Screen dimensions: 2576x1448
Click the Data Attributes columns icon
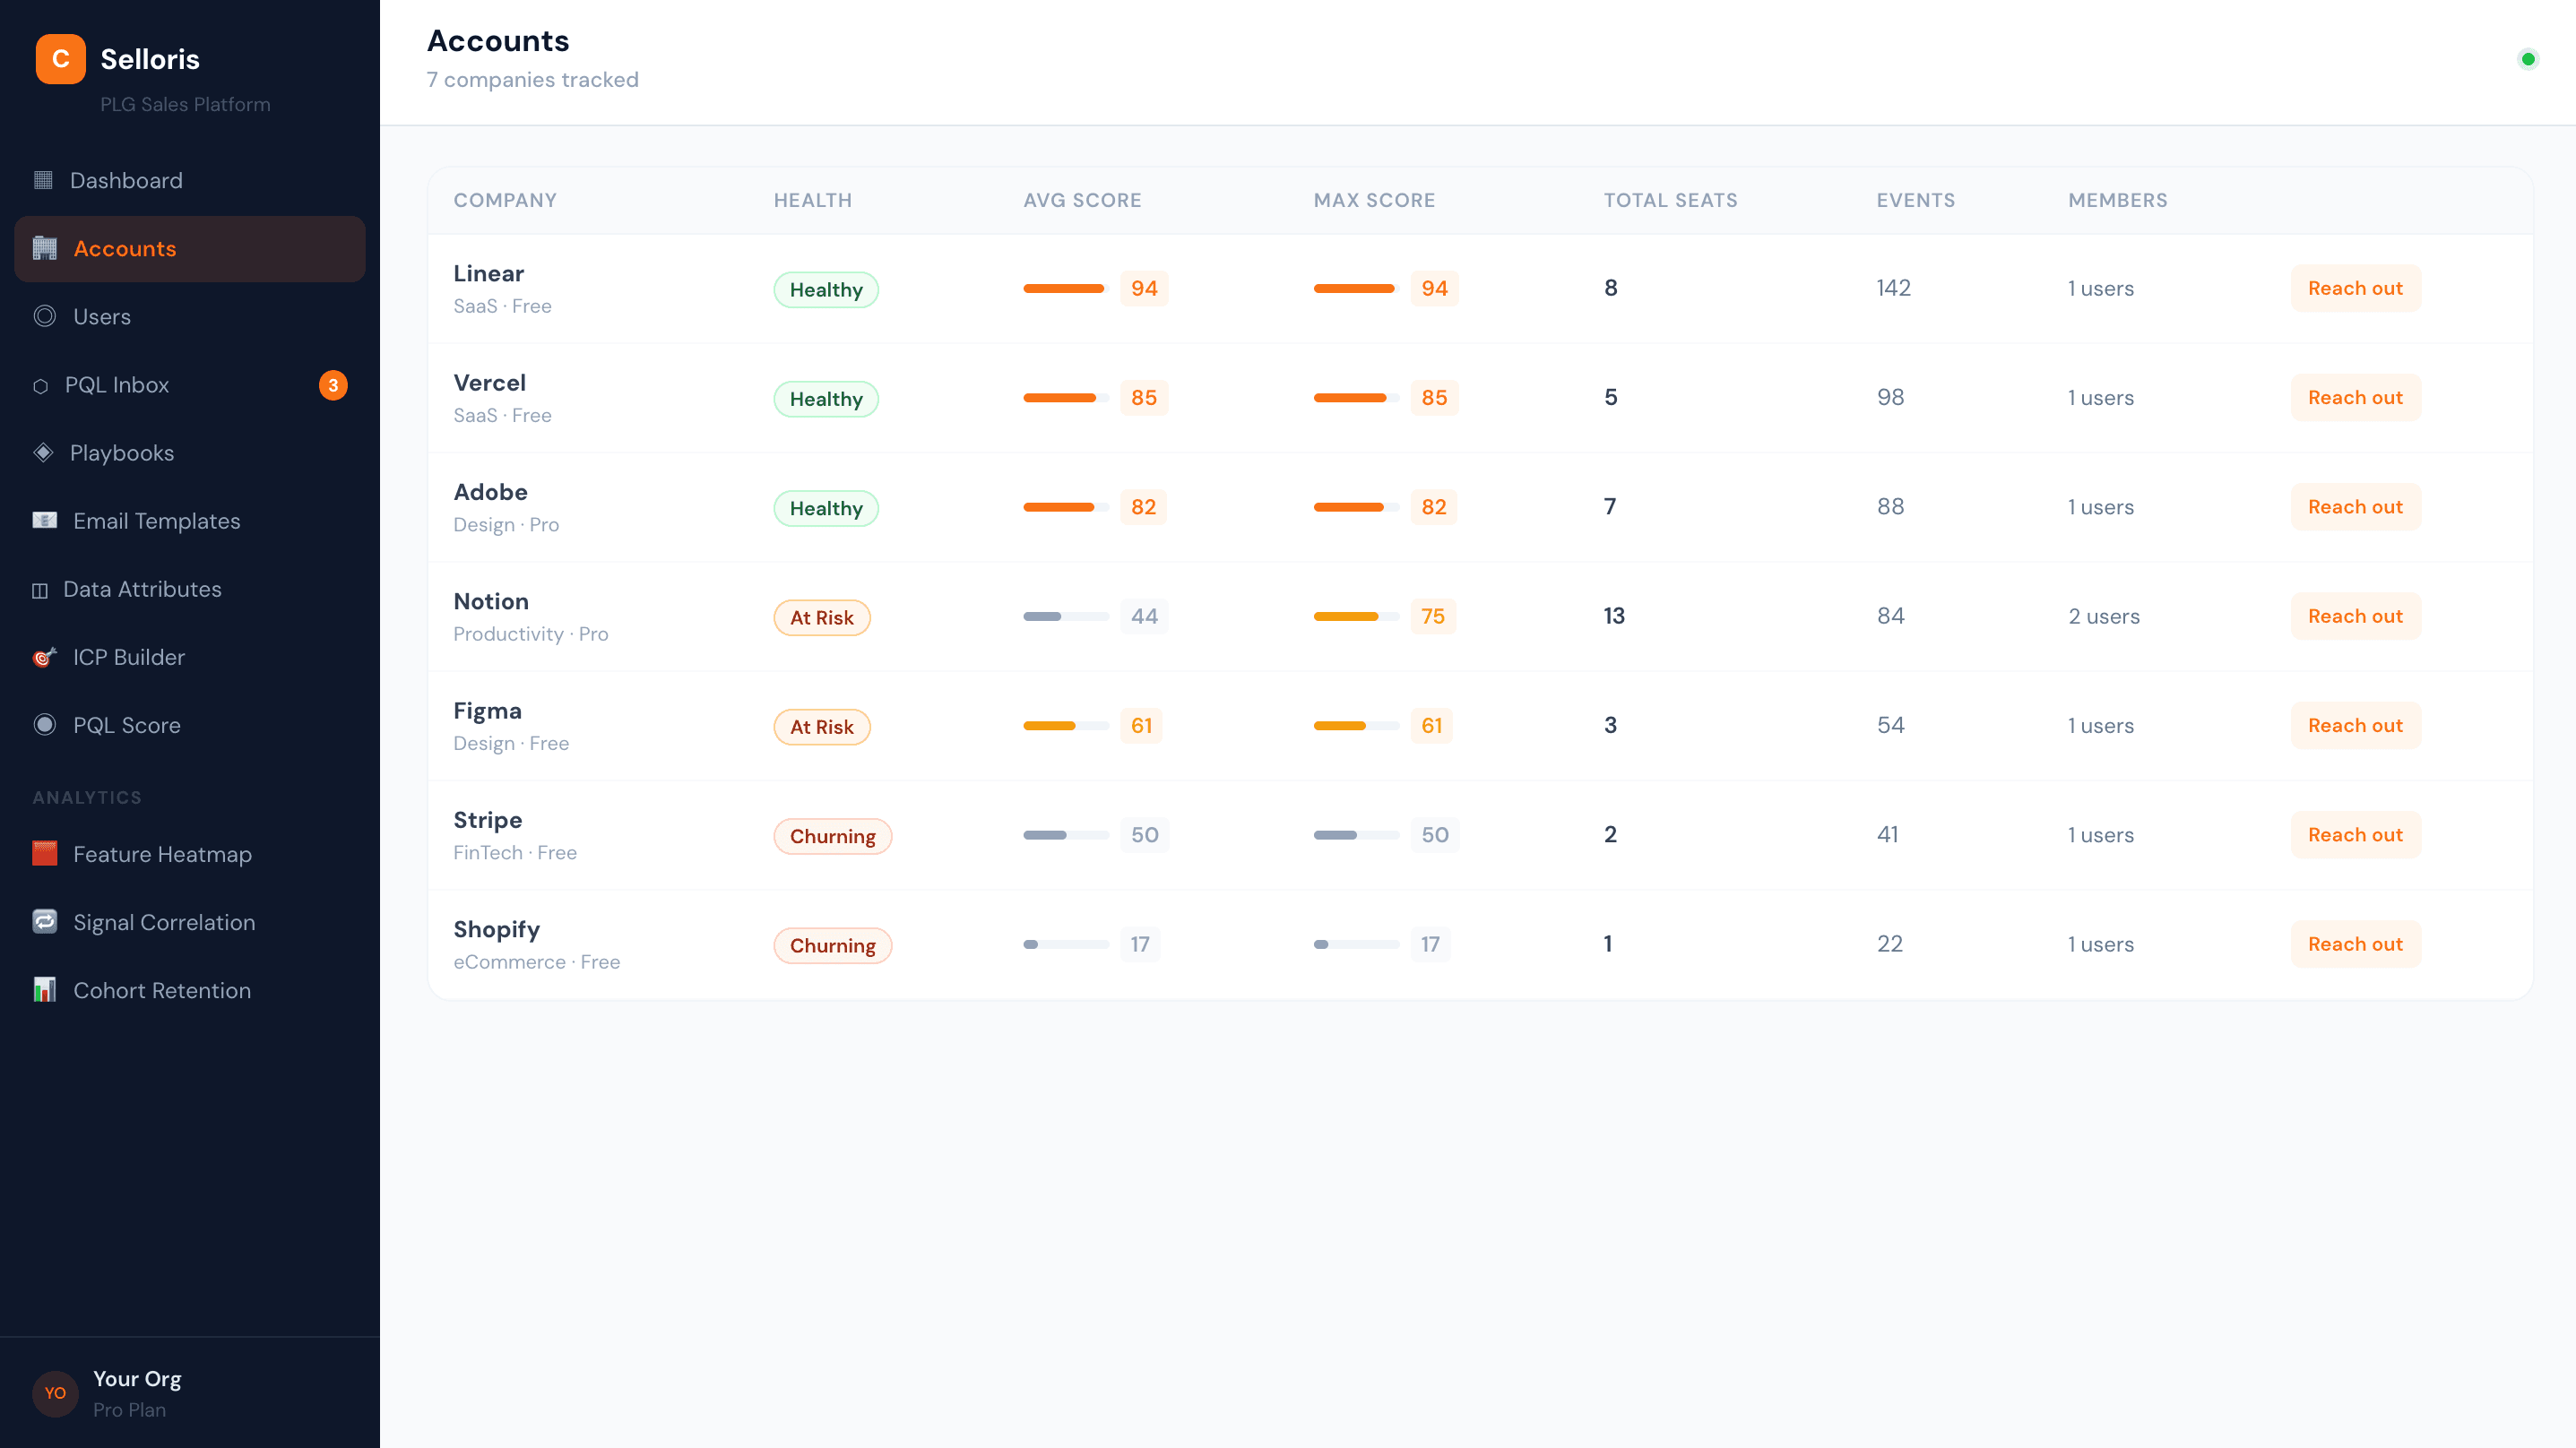(x=40, y=590)
